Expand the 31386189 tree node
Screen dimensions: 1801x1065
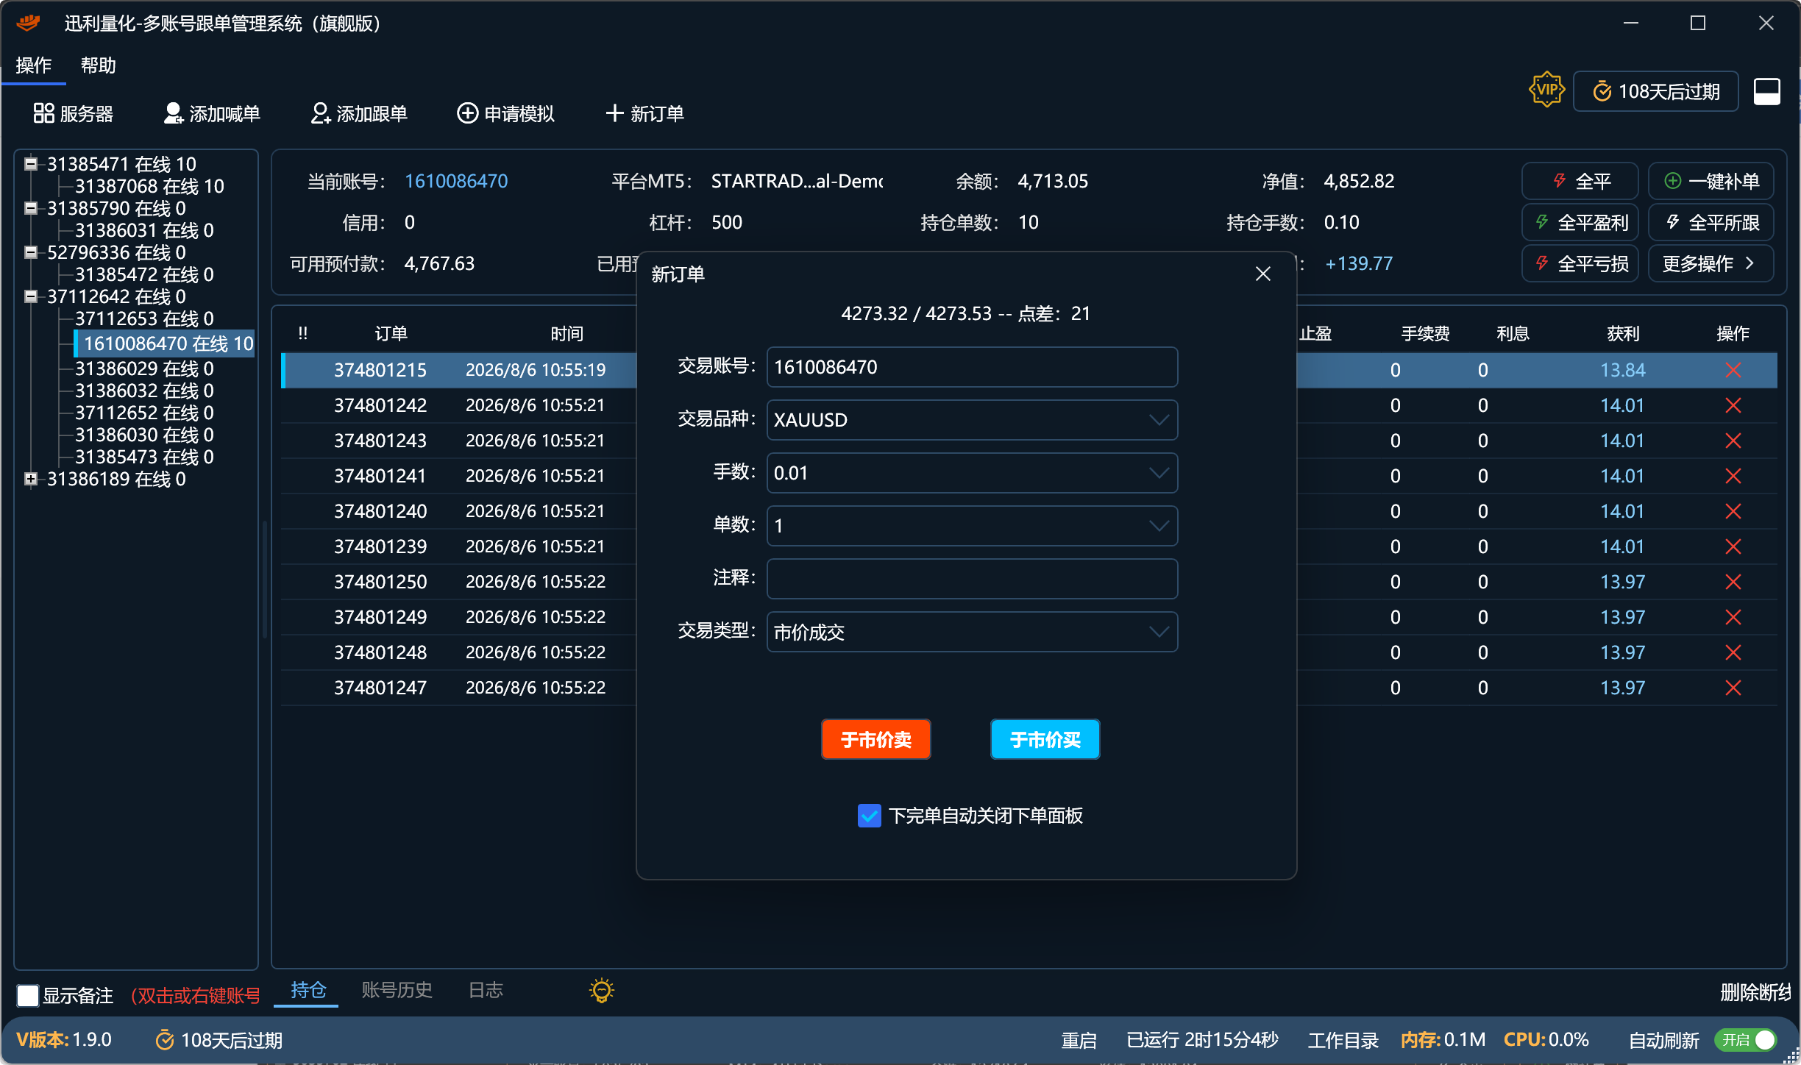click(31, 479)
